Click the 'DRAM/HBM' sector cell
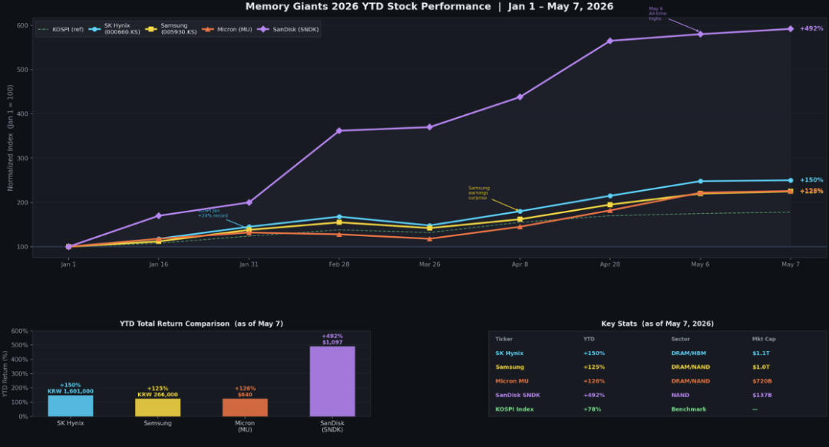The width and height of the screenshot is (829, 447). point(689,353)
